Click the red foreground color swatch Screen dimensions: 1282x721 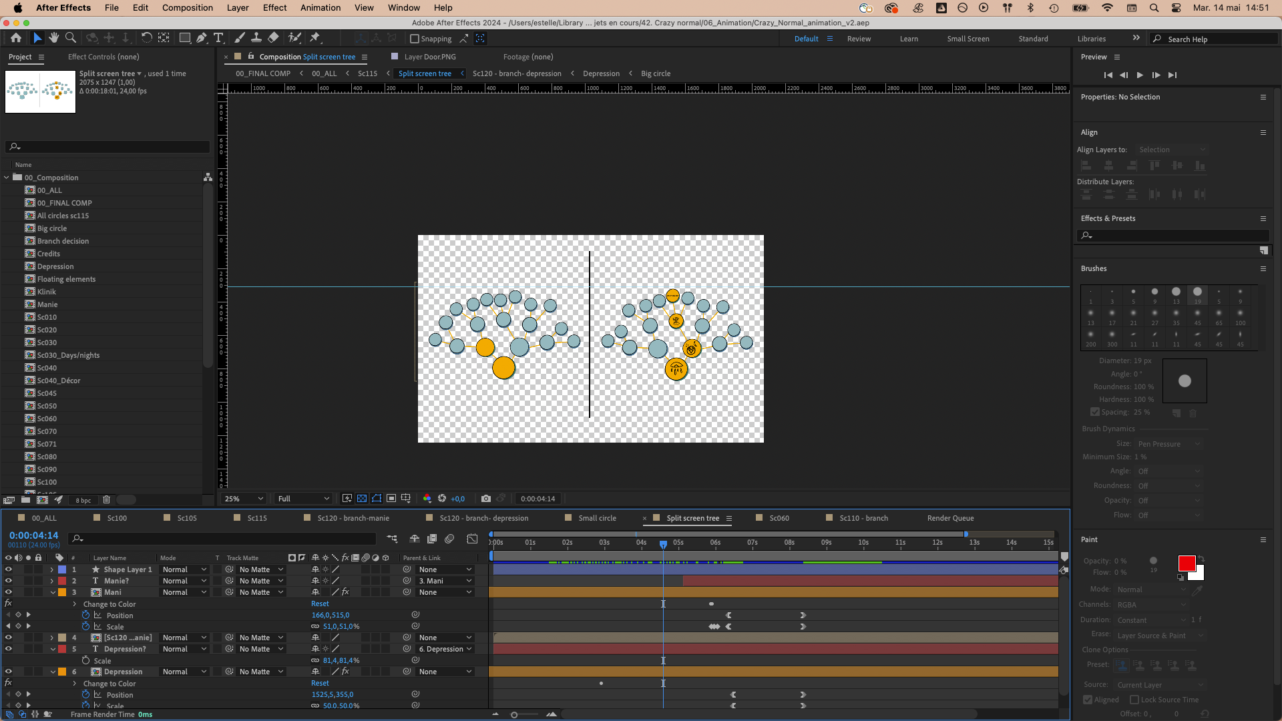coord(1187,563)
